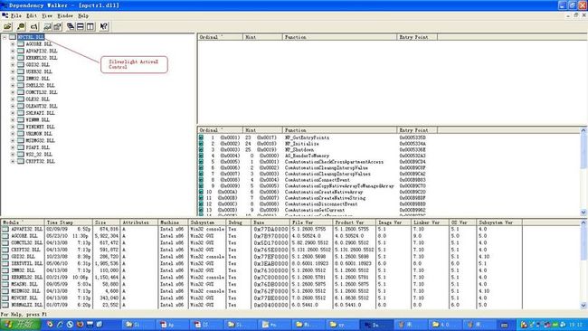
Task: Click the full paths 'c:\' toolbar icon
Action: (34, 26)
